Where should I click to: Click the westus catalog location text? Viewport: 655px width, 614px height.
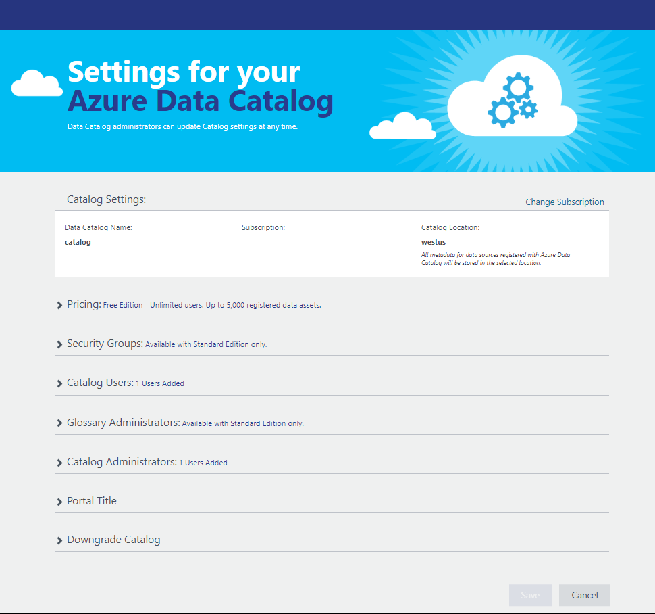433,241
